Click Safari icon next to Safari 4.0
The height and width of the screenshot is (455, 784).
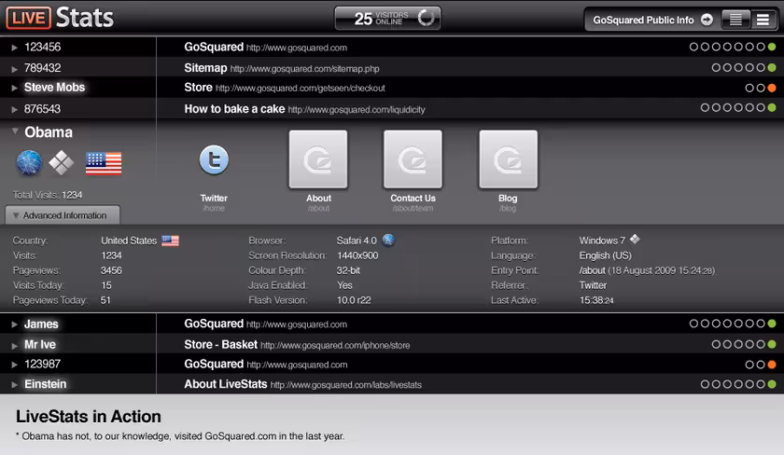click(x=388, y=241)
